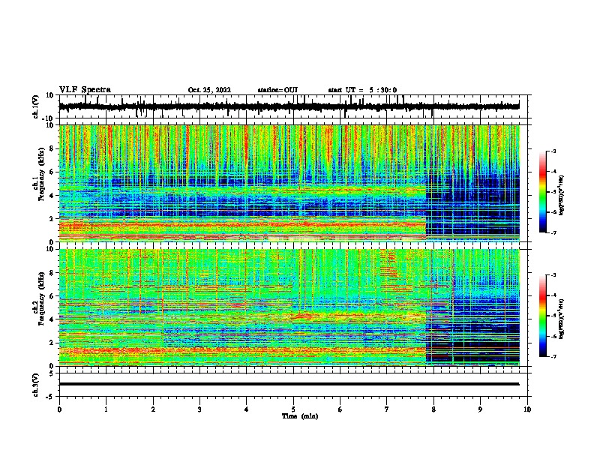The image size is (594, 459).
Task: Click the "start UT = 5:30:0" label
Action: pos(362,90)
